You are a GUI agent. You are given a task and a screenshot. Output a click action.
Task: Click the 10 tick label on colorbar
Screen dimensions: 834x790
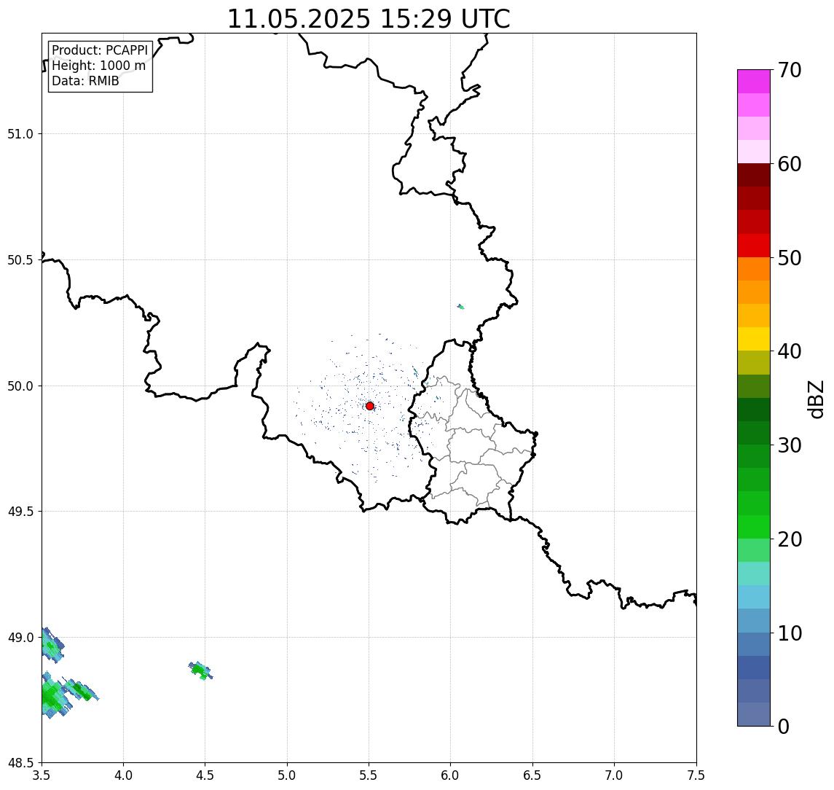(789, 633)
